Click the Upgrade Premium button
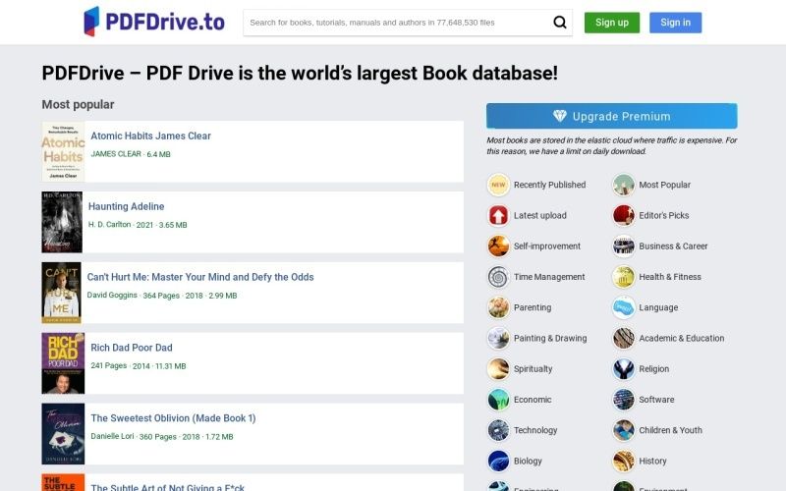The image size is (786, 491). (611, 116)
